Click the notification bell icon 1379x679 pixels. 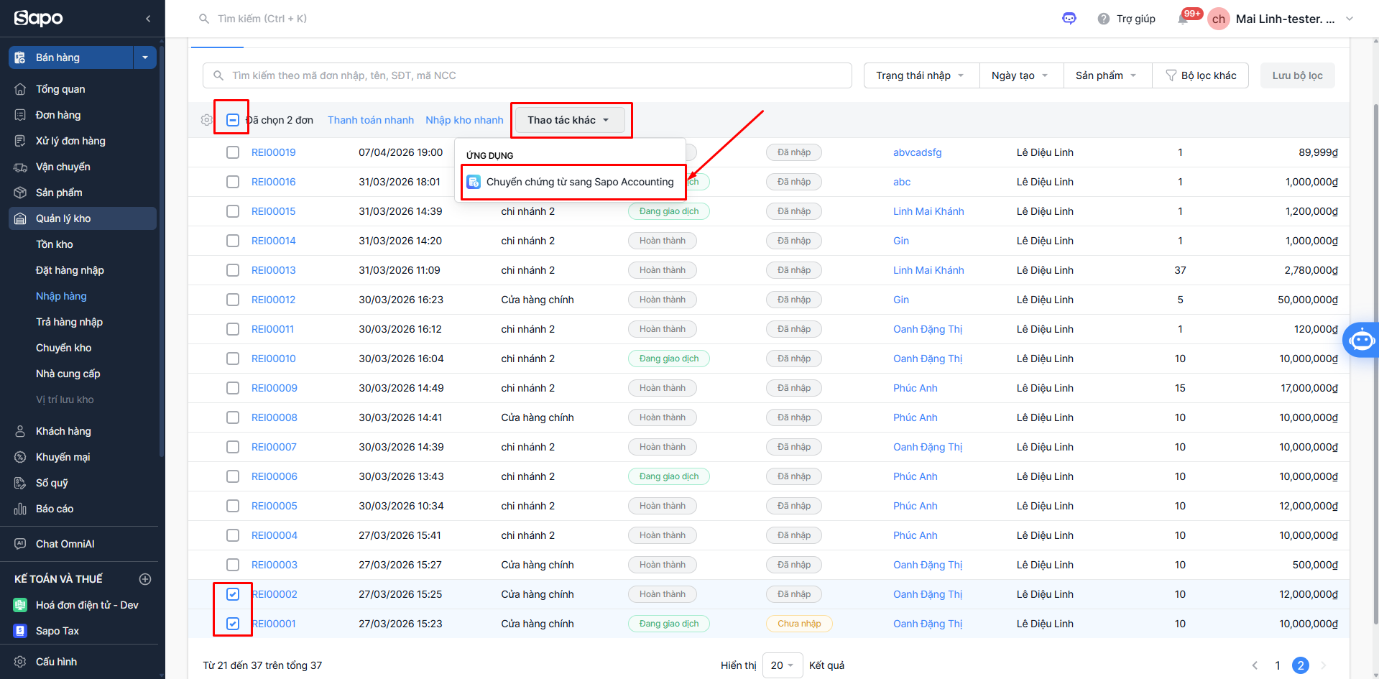pos(1182,19)
